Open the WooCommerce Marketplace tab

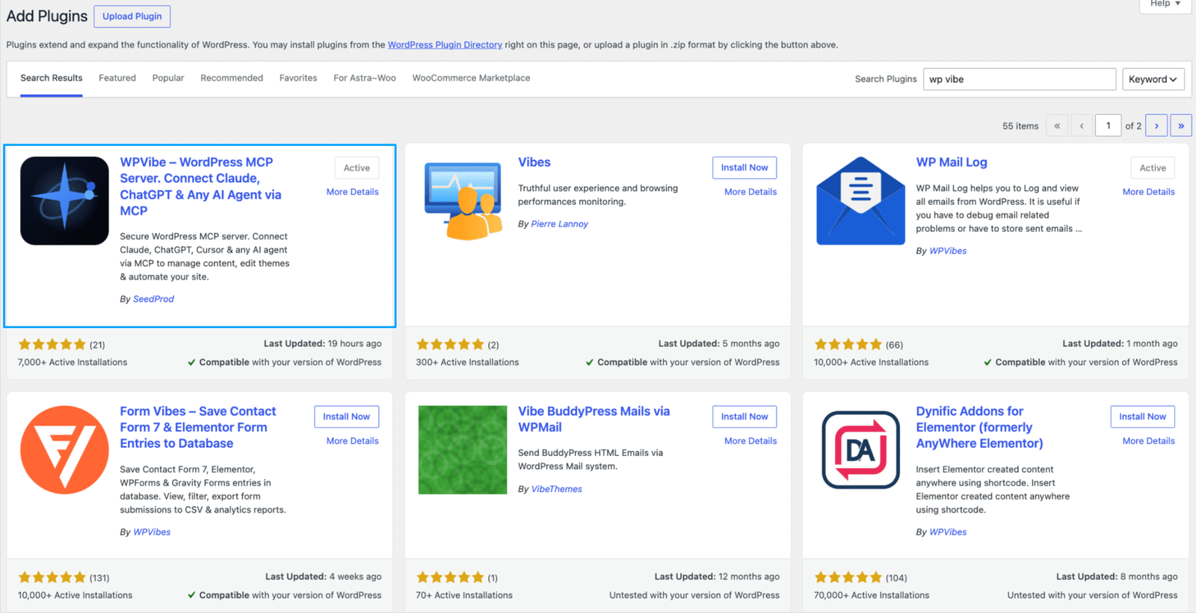coord(472,78)
